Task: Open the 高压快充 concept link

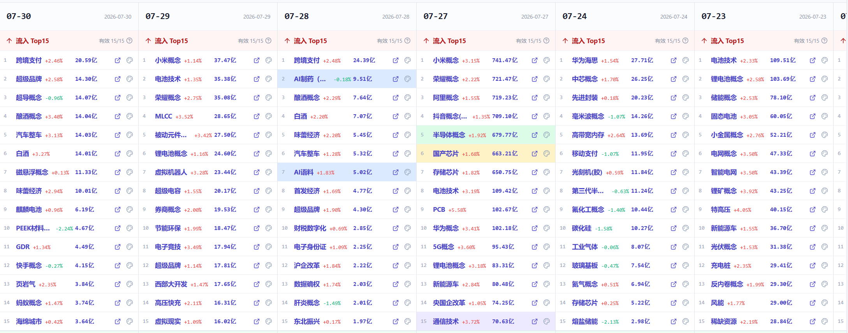Action: [168, 303]
